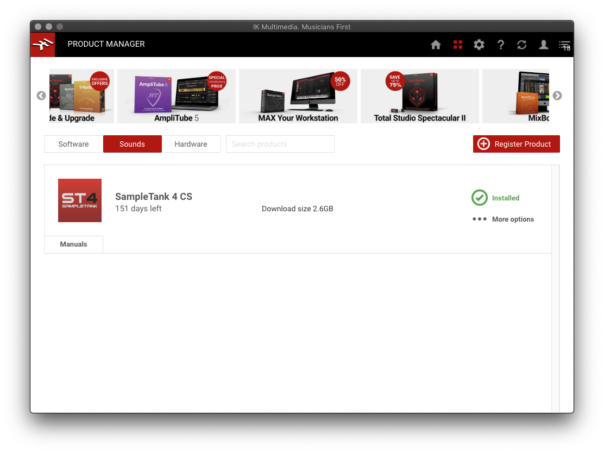Open the MixBox promo banner
Screen dimensions: 604x453
pyautogui.click(x=516, y=96)
